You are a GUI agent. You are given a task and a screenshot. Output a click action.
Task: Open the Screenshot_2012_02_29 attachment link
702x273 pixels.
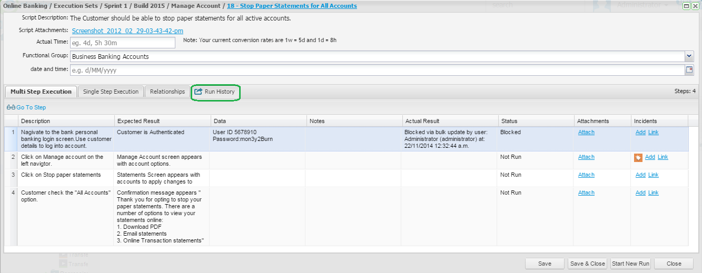coord(127,31)
